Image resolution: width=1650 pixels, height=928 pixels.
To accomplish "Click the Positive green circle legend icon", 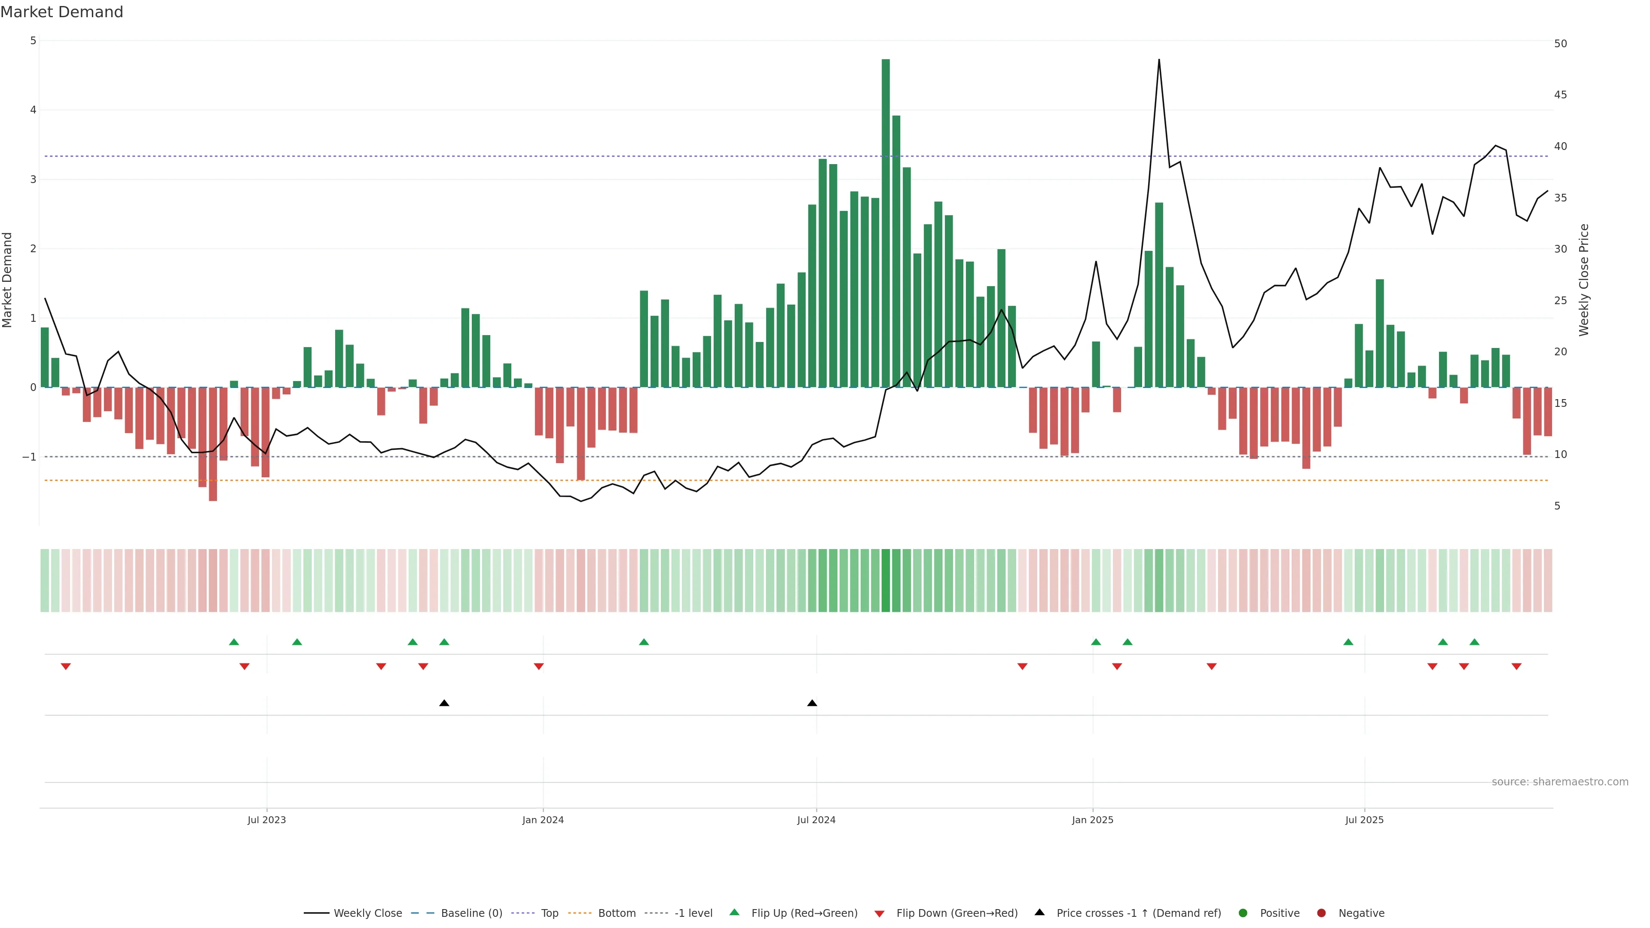I will pyautogui.click(x=1243, y=913).
